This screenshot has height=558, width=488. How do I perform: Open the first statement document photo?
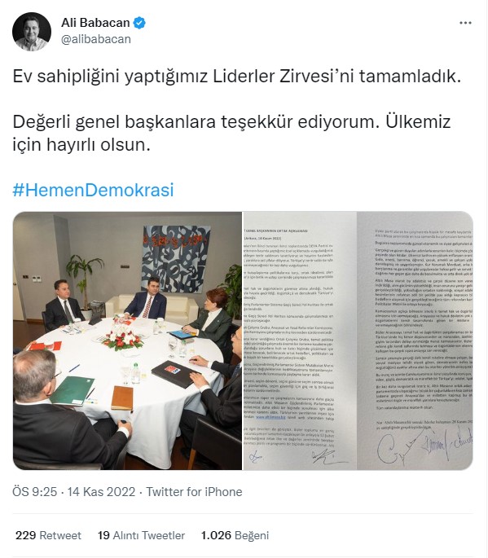tap(300, 341)
